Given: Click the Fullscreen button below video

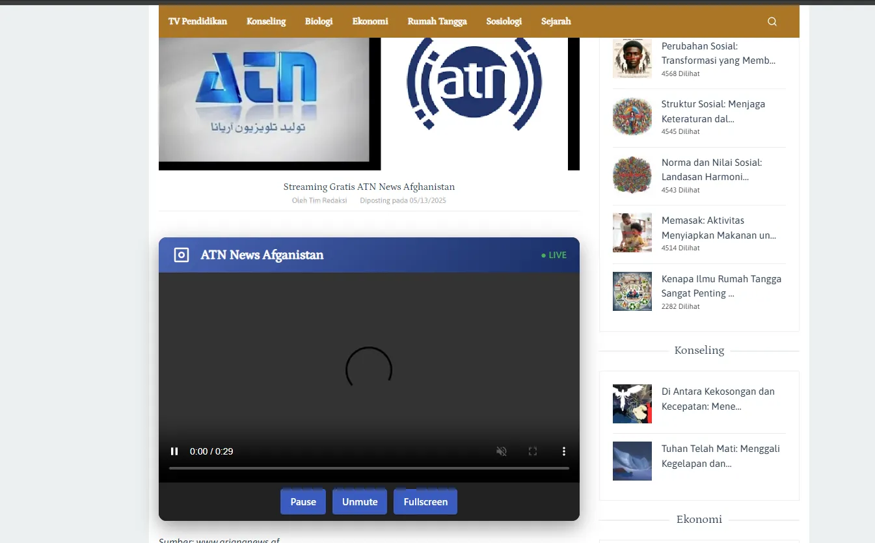Looking at the screenshot, I should click(425, 502).
